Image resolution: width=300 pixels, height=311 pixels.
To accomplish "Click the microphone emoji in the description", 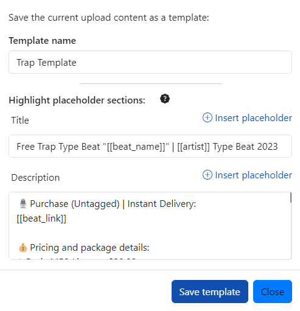I will [23, 204].
